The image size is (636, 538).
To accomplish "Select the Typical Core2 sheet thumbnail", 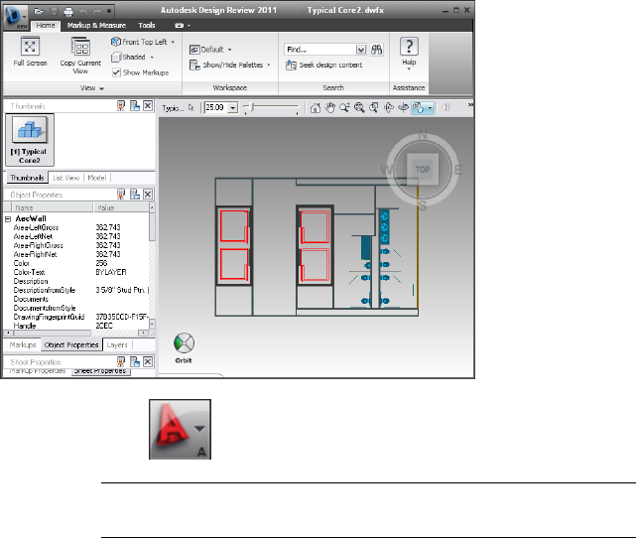I will [30, 140].
